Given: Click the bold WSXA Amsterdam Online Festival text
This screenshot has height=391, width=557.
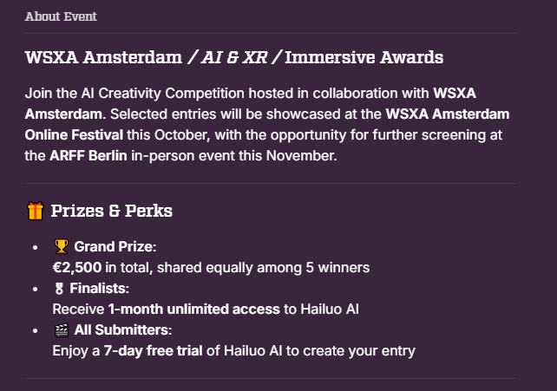Looking at the screenshot, I should [267, 125].
